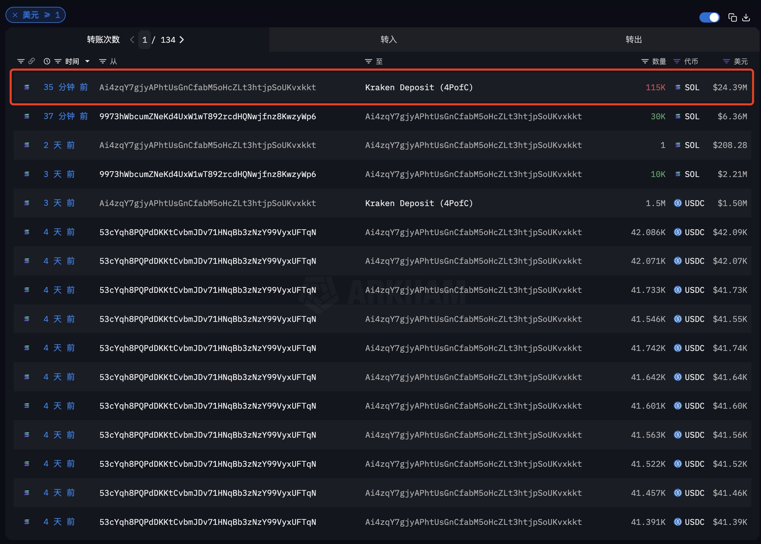This screenshot has width=761, height=544.
Task: Switch to the 转入 tab
Action: pyautogui.click(x=389, y=40)
